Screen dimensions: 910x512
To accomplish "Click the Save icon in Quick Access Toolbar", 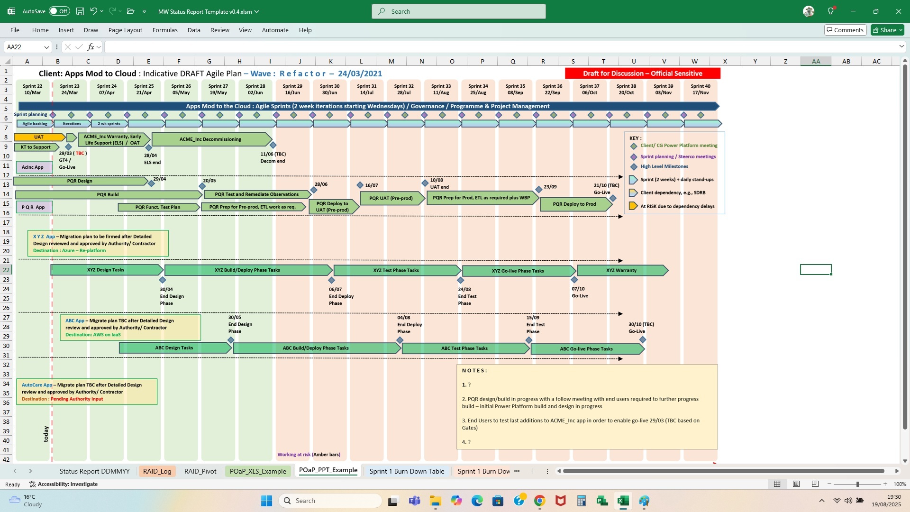I will (80, 11).
